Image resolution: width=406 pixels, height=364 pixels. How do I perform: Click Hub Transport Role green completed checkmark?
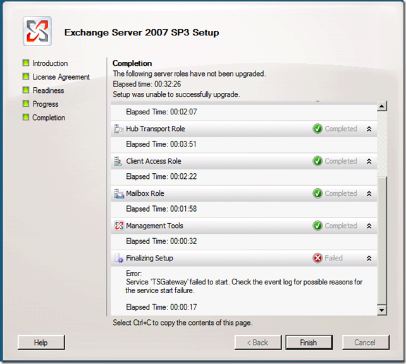click(x=317, y=129)
